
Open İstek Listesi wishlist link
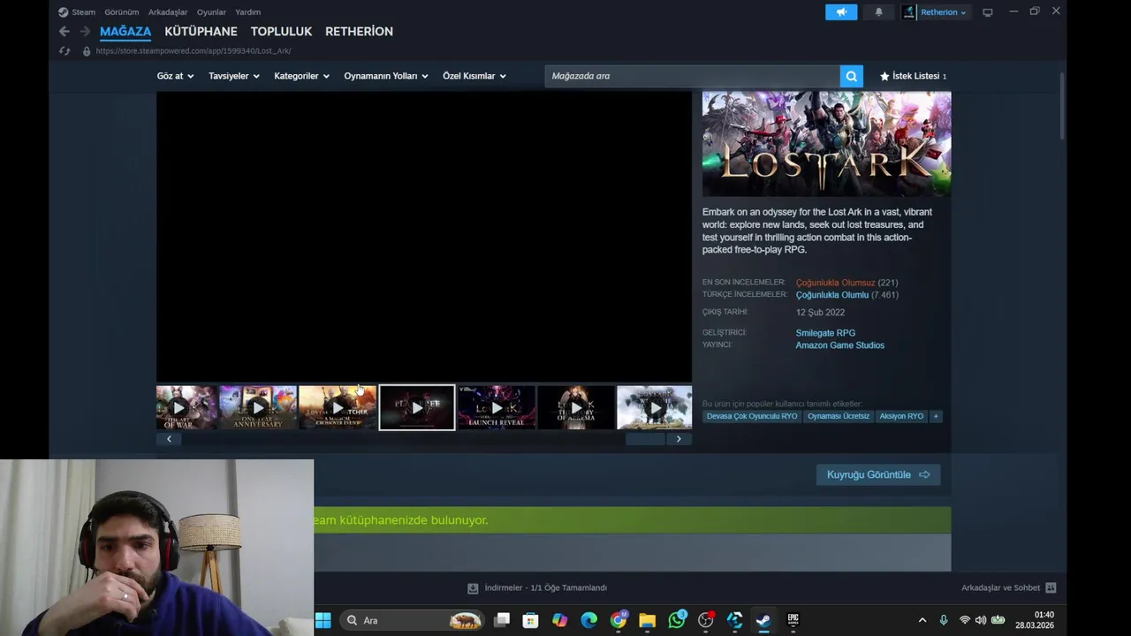coord(913,76)
